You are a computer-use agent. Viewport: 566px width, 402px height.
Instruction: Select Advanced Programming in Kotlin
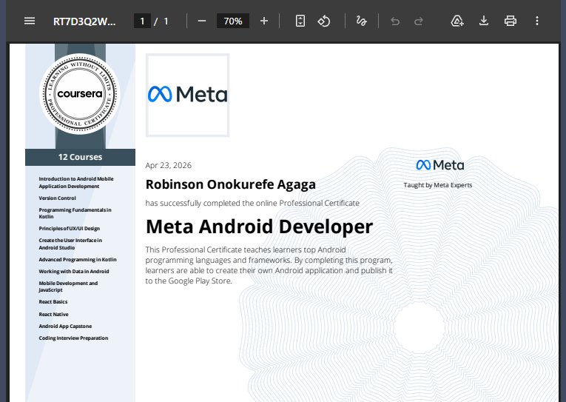click(x=78, y=259)
